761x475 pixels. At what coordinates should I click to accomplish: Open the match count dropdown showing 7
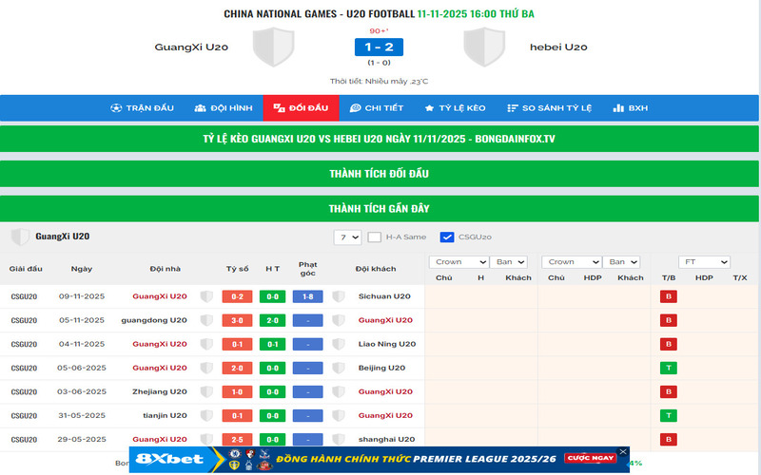pyautogui.click(x=347, y=237)
